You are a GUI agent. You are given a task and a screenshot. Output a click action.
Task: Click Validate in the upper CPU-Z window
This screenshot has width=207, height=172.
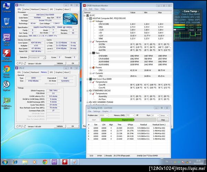pos(60,63)
